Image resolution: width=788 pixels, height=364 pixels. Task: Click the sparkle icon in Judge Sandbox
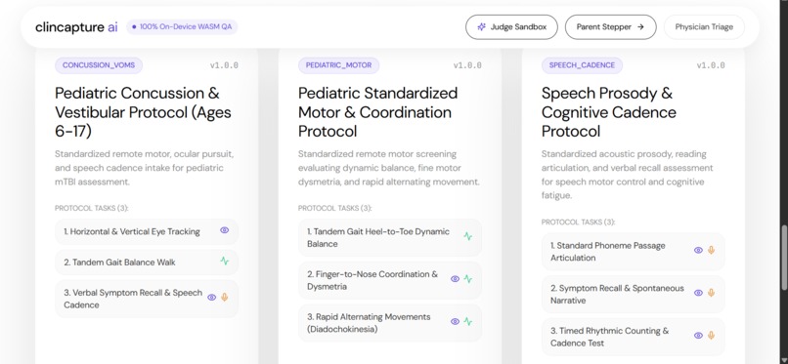481,27
